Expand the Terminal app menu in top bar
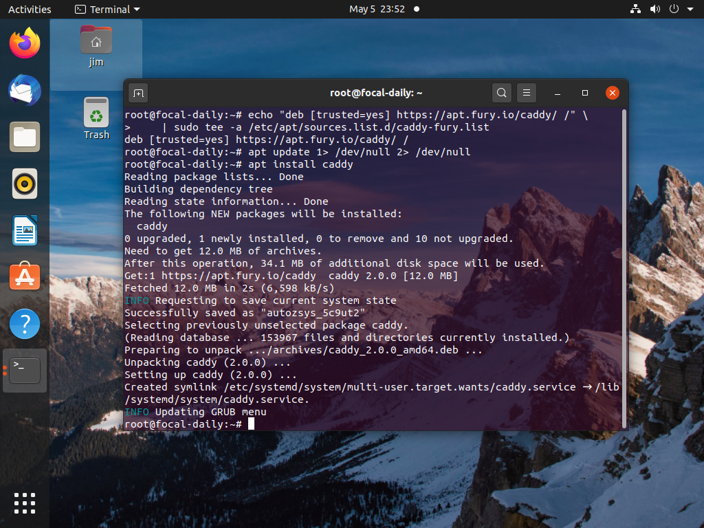The width and height of the screenshot is (704, 528). (x=105, y=9)
